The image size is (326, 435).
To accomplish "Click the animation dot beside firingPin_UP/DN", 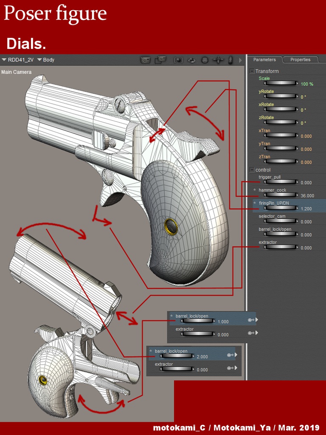I will point(255,203).
